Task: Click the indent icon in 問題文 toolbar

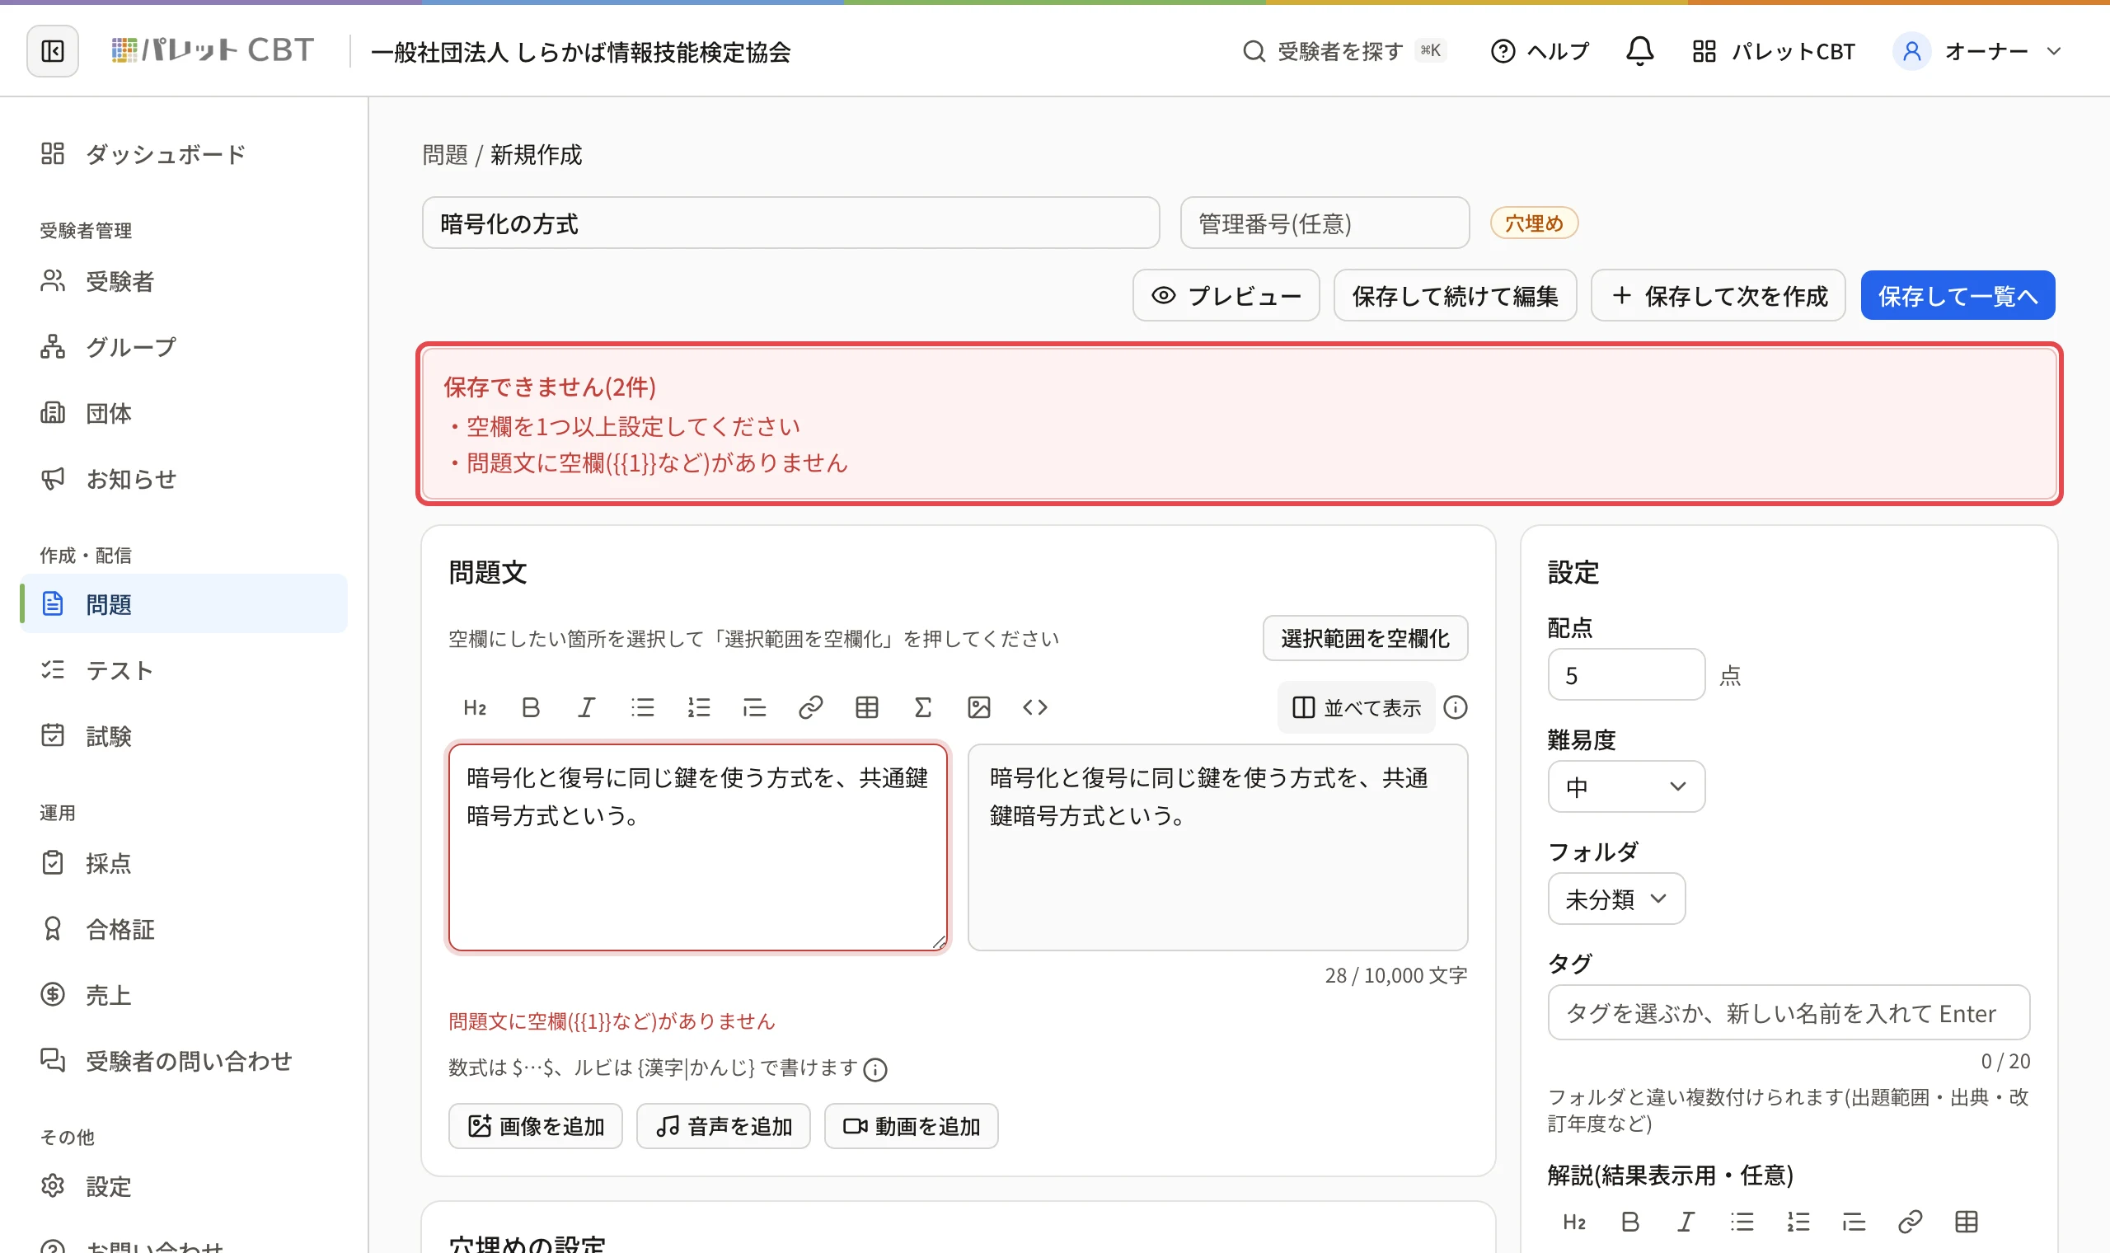Action: 753,706
